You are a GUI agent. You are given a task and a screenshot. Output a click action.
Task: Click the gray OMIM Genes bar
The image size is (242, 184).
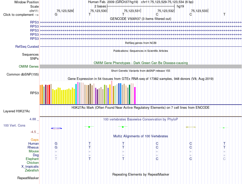pos(141,67)
